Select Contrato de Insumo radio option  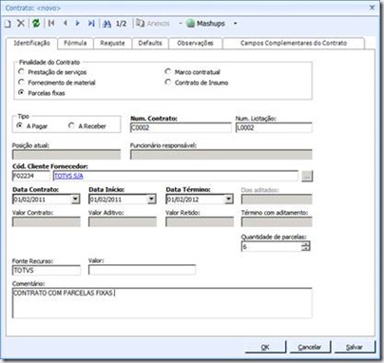click(168, 83)
